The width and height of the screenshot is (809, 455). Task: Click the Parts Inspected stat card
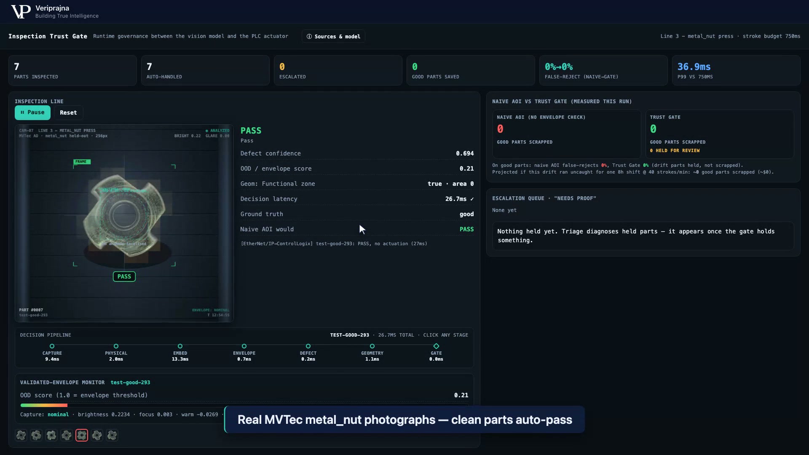pyautogui.click(x=72, y=70)
